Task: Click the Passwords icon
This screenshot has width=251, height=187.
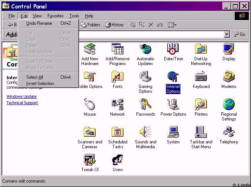Action: [145, 104]
